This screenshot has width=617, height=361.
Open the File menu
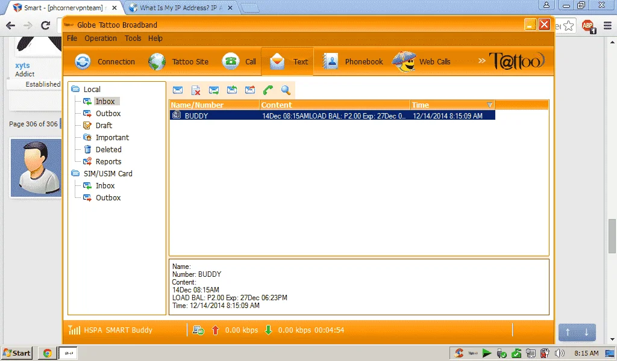point(72,38)
